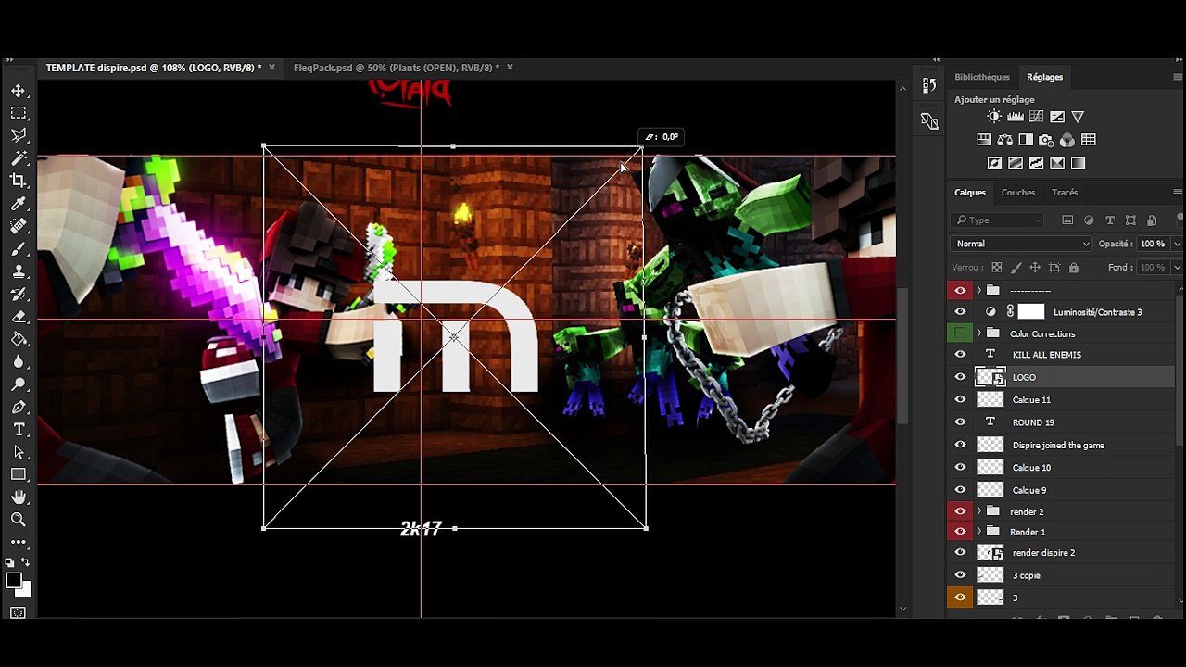Switch to the Bibliothèques tab
This screenshot has height=667, width=1186.
click(982, 77)
